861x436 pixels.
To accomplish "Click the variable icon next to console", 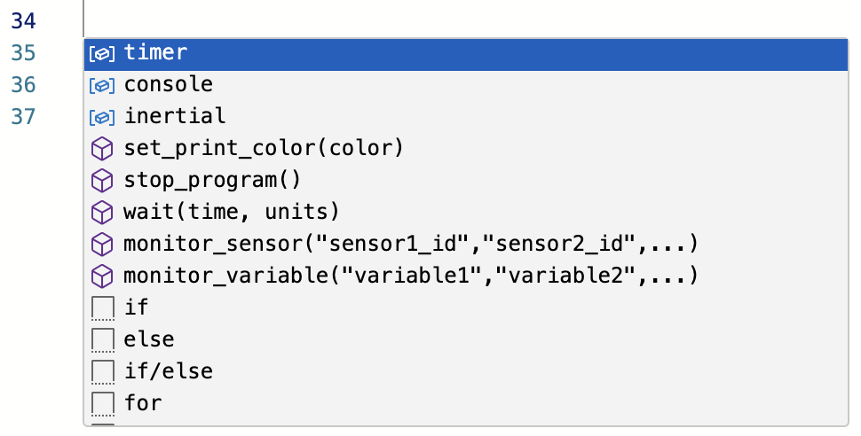I will 103,85.
